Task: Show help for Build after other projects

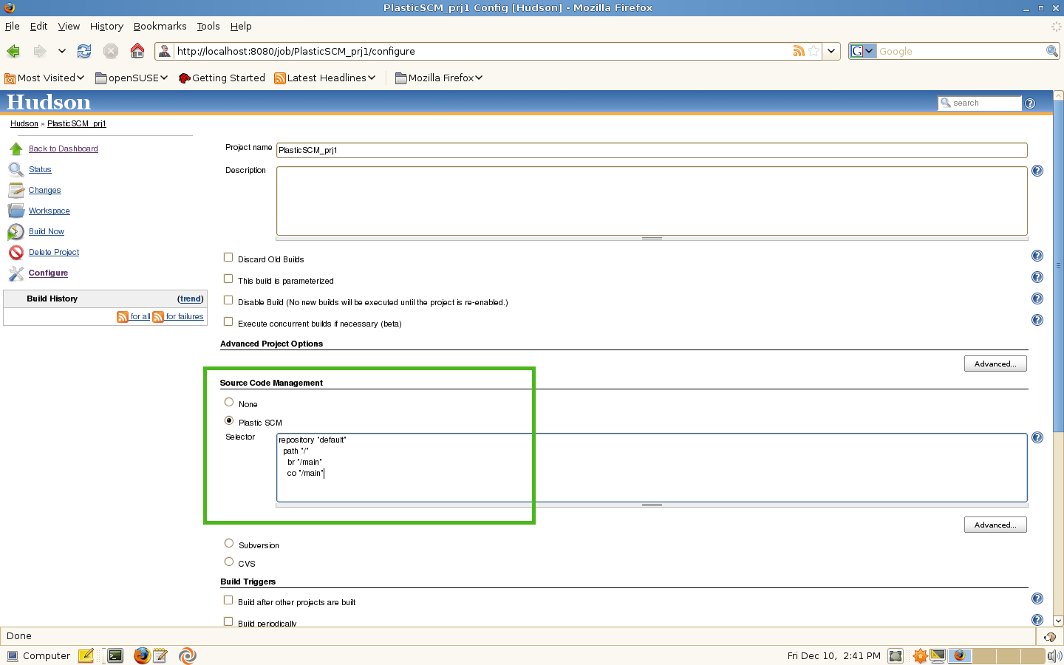Action: coord(1037,598)
